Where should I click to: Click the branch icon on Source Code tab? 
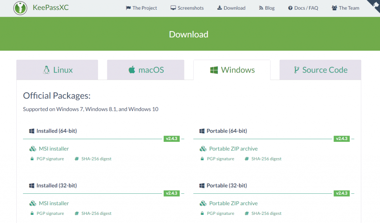[x=297, y=70]
